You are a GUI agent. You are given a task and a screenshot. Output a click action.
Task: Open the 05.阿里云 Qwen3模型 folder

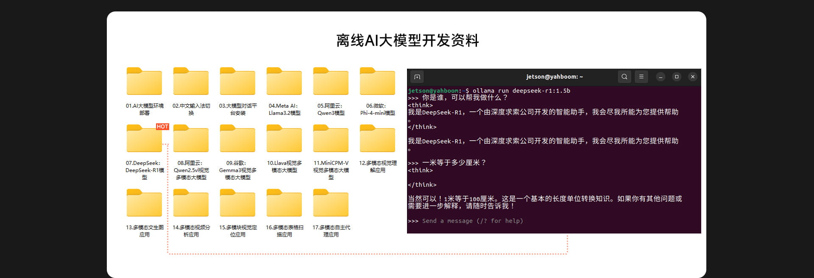point(331,81)
